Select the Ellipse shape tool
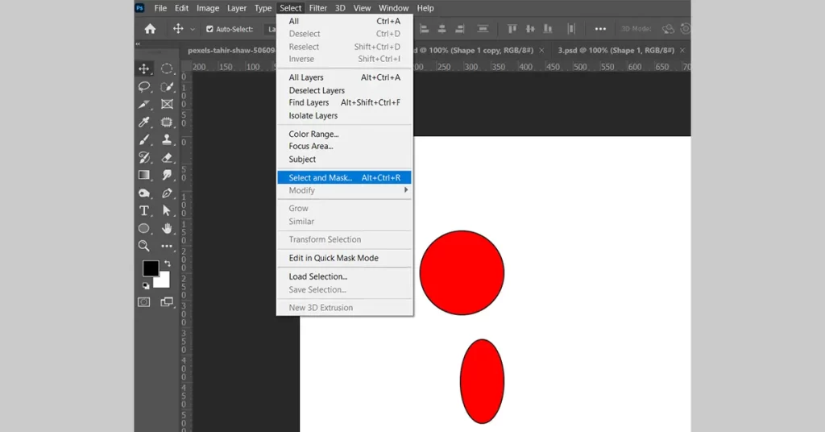Screen dimensions: 825x432 click(143, 228)
